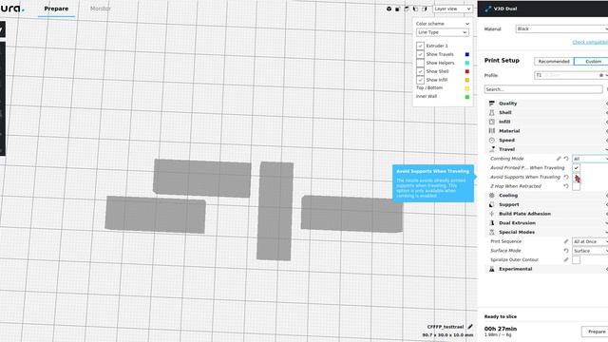Click the pencil icon next to Print Sequence
The height and width of the screenshot is (342, 608).
click(x=566, y=241)
